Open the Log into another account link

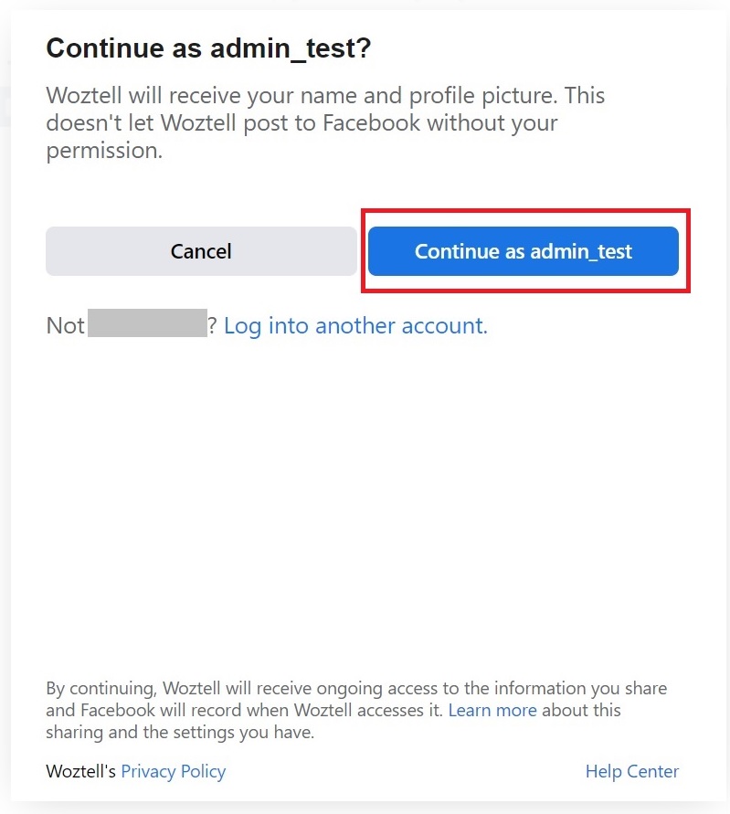pyautogui.click(x=355, y=326)
